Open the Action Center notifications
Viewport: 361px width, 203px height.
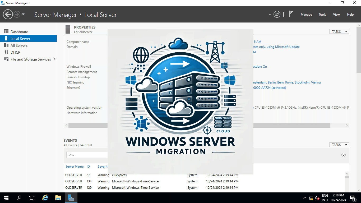353,198
